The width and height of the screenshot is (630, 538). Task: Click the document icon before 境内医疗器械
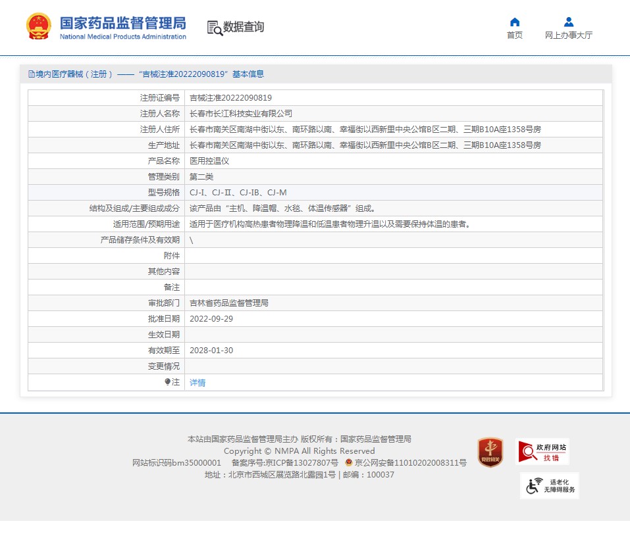coord(32,74)
